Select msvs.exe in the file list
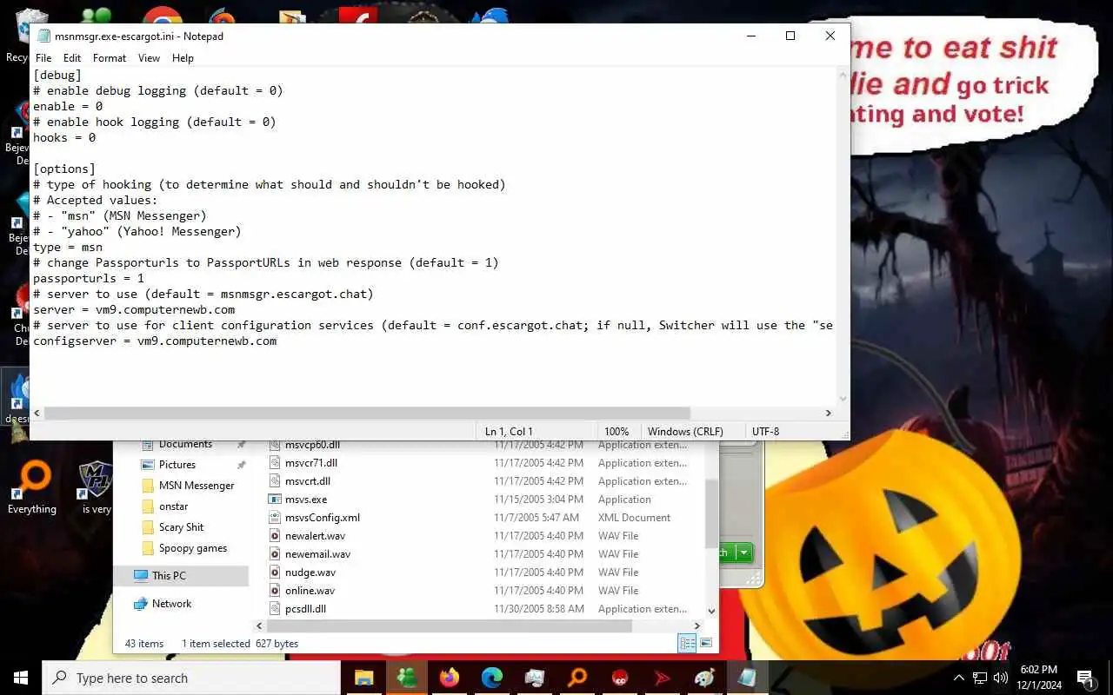1113x695 pixels. click(x=306, y=500)
